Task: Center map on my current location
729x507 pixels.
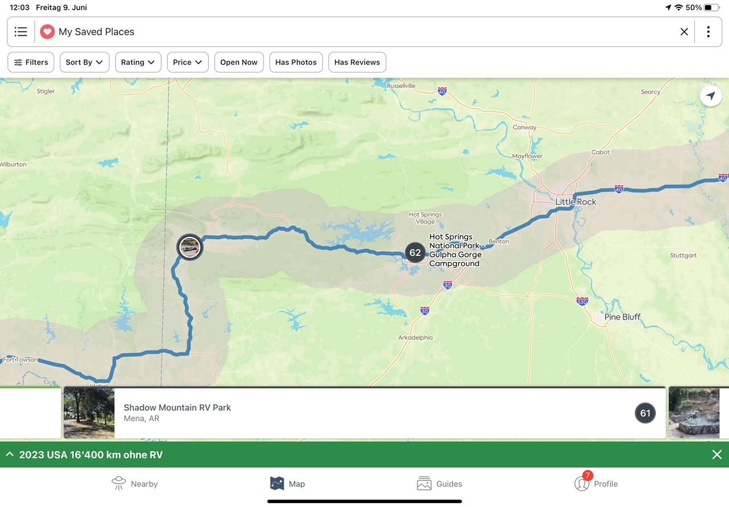Action: click(710, 96)
